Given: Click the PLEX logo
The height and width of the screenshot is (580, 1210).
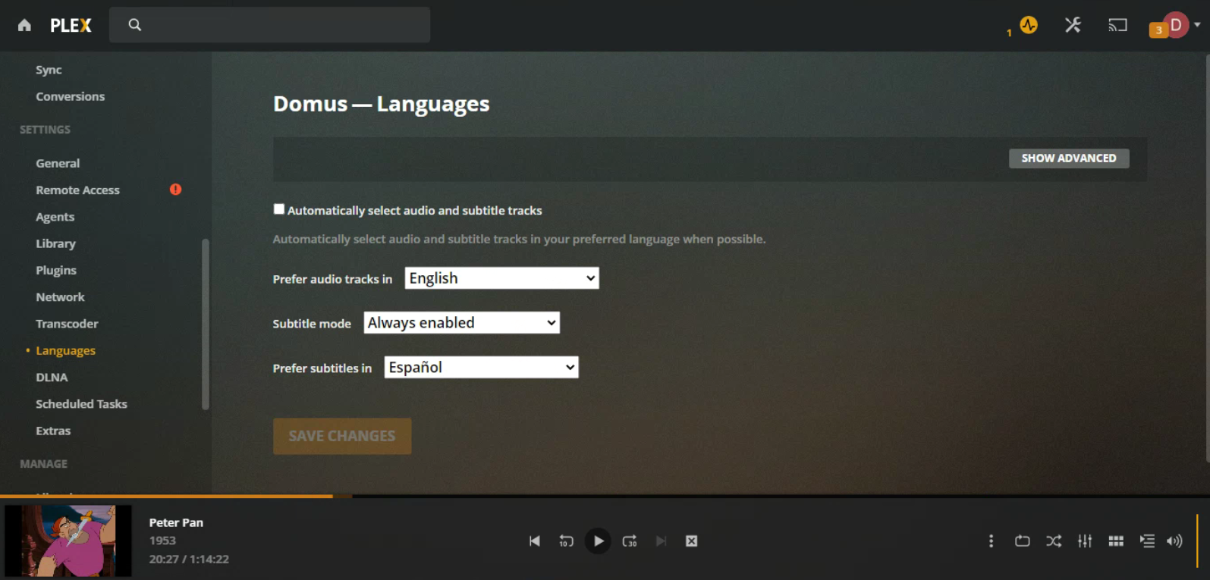Looking at the screenshot, I should [x=71, y=26].
